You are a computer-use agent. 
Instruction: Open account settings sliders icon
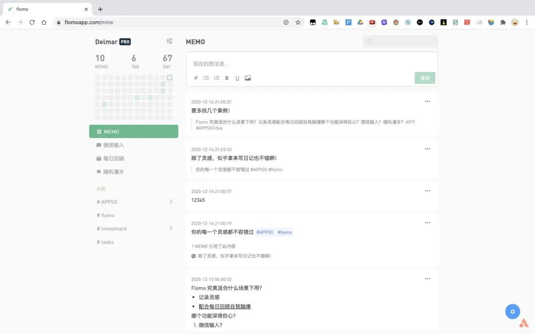(169, 41)
